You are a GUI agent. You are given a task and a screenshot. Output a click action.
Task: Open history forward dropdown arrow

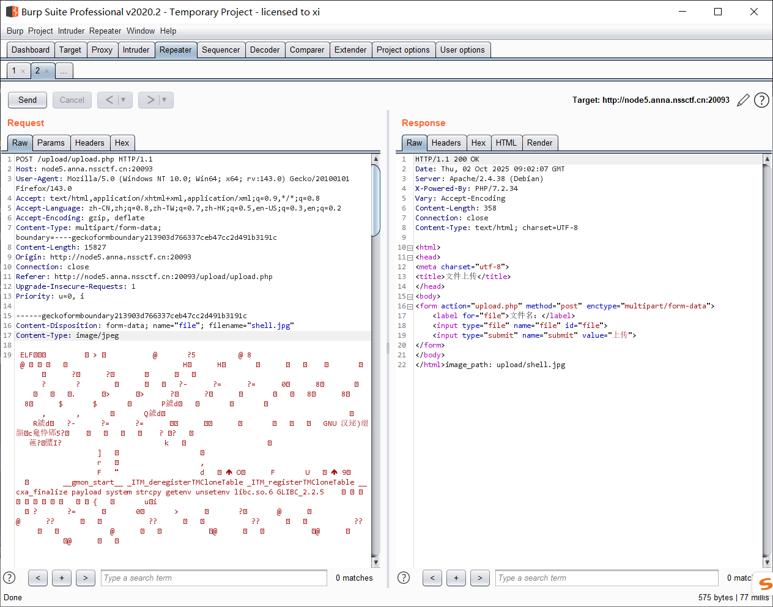164,100
